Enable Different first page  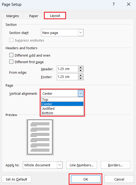(11, 62)
